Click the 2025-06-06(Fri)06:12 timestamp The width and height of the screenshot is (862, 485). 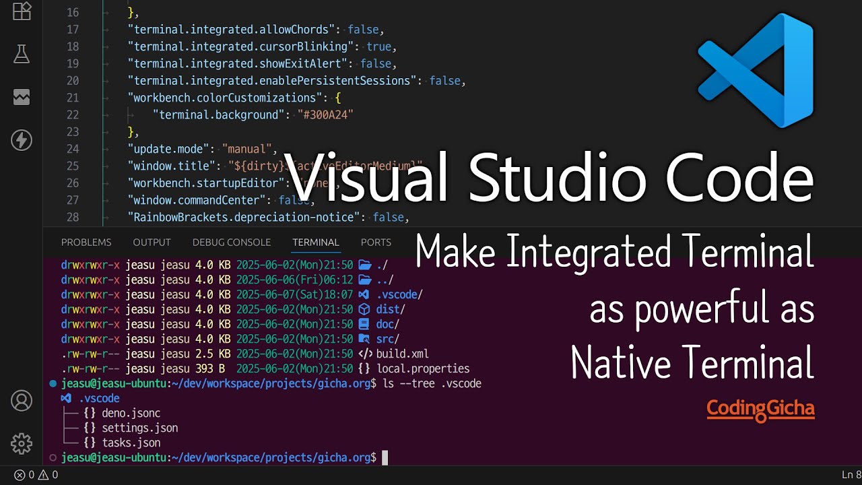[294, 280]
